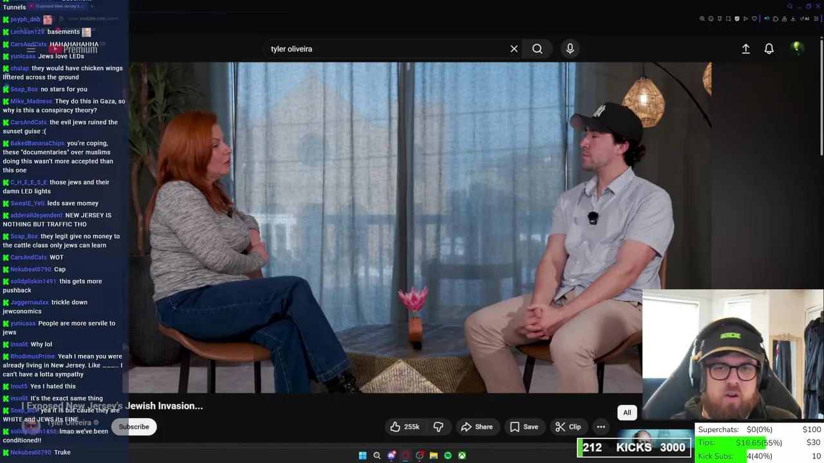The height and width of the screenshot is (463, 824).
Task: Open the browser AI assistant button
Action: click(804, 19)
